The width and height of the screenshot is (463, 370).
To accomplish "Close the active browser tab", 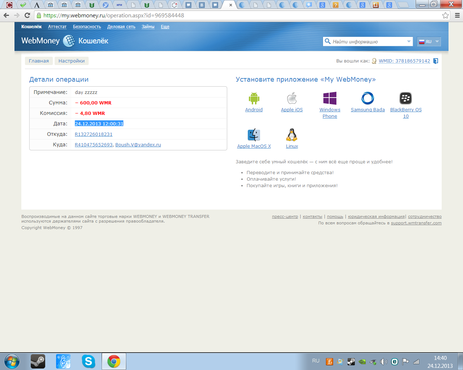I will pos(231,5).
